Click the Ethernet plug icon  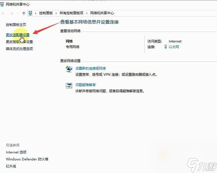pyautogui.click(x=166, y=47)
